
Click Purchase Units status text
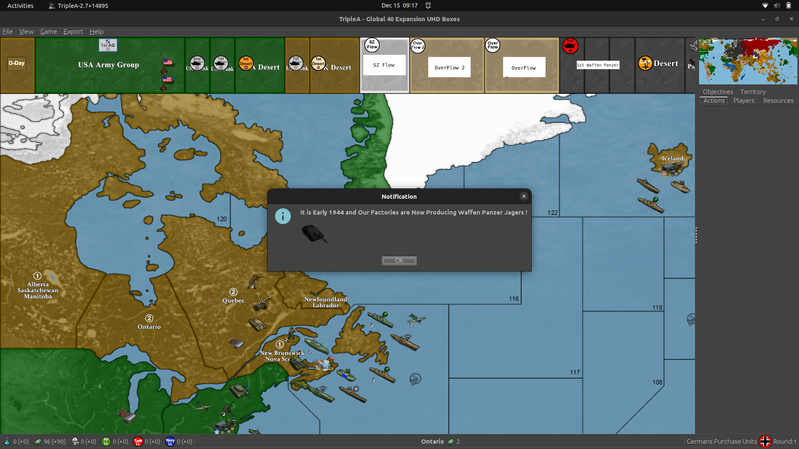click(735, 442)
